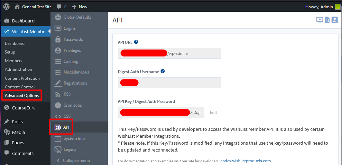Click the Posts pushpin icon
342x165 pixels.
coord(7,122)
